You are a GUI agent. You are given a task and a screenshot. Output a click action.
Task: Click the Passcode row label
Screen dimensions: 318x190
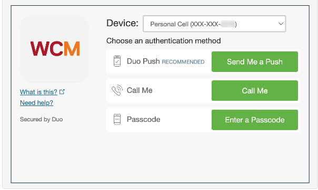click(143, 119)
